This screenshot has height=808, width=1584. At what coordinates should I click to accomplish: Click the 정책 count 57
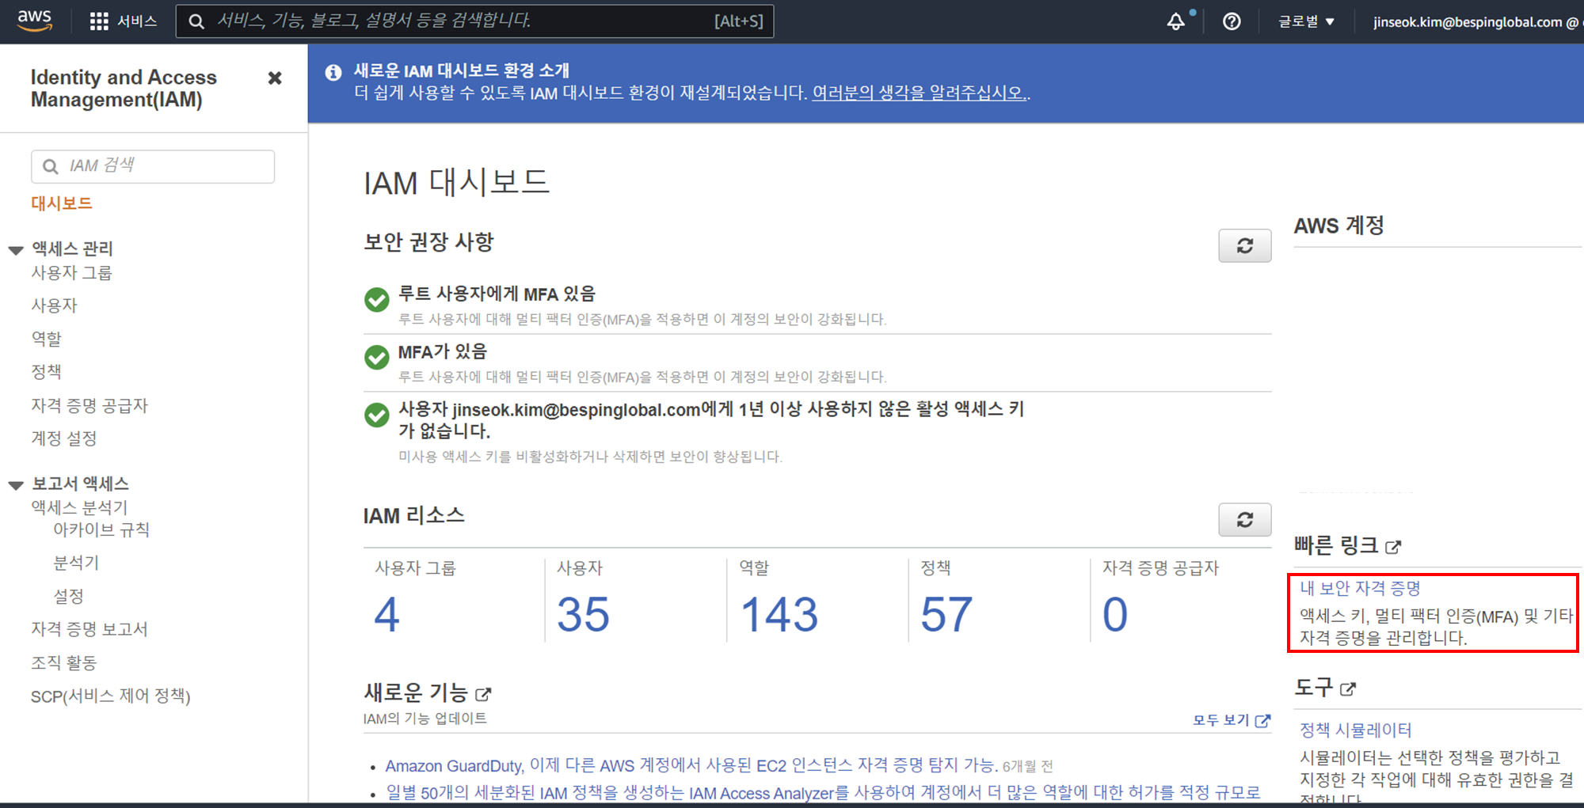pyautogui.click(x=946, y=615)
